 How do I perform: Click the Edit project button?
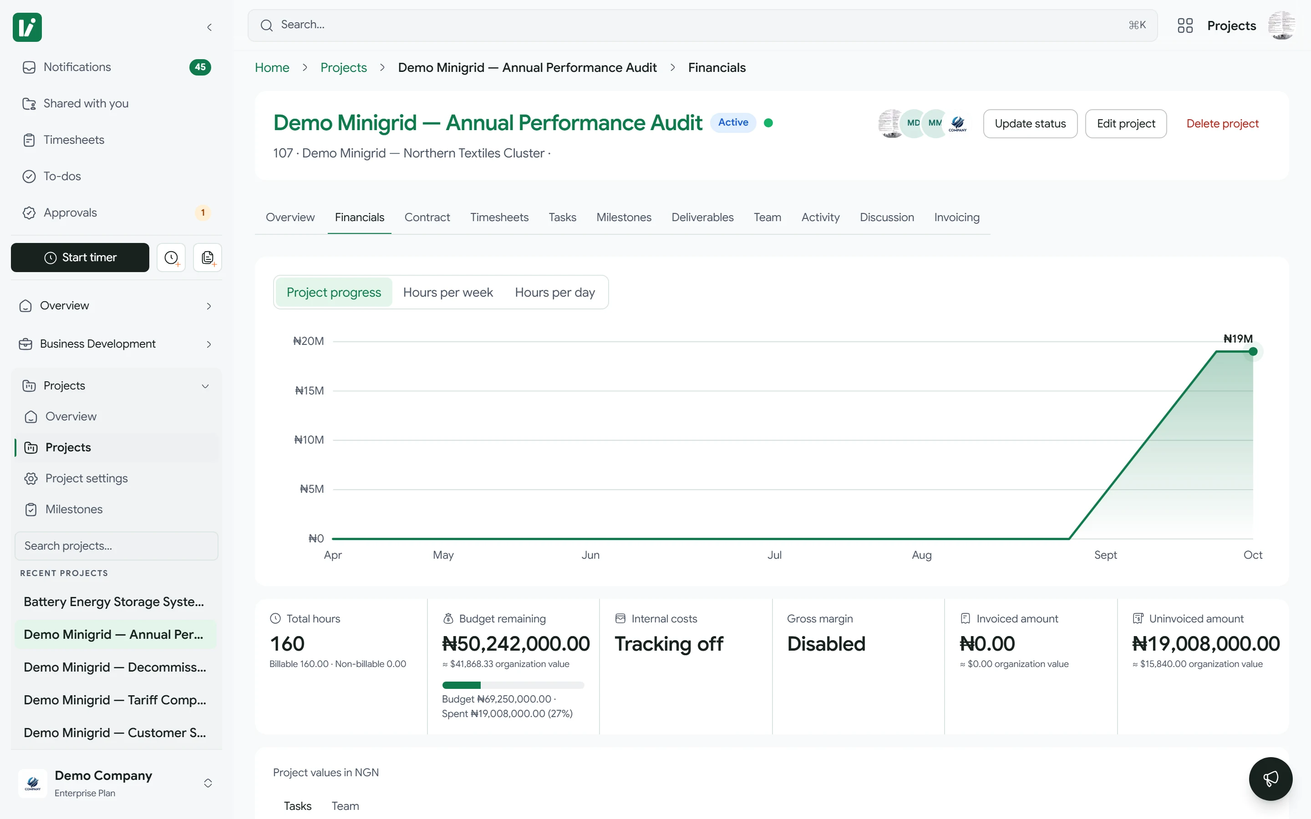[1126, 123]
